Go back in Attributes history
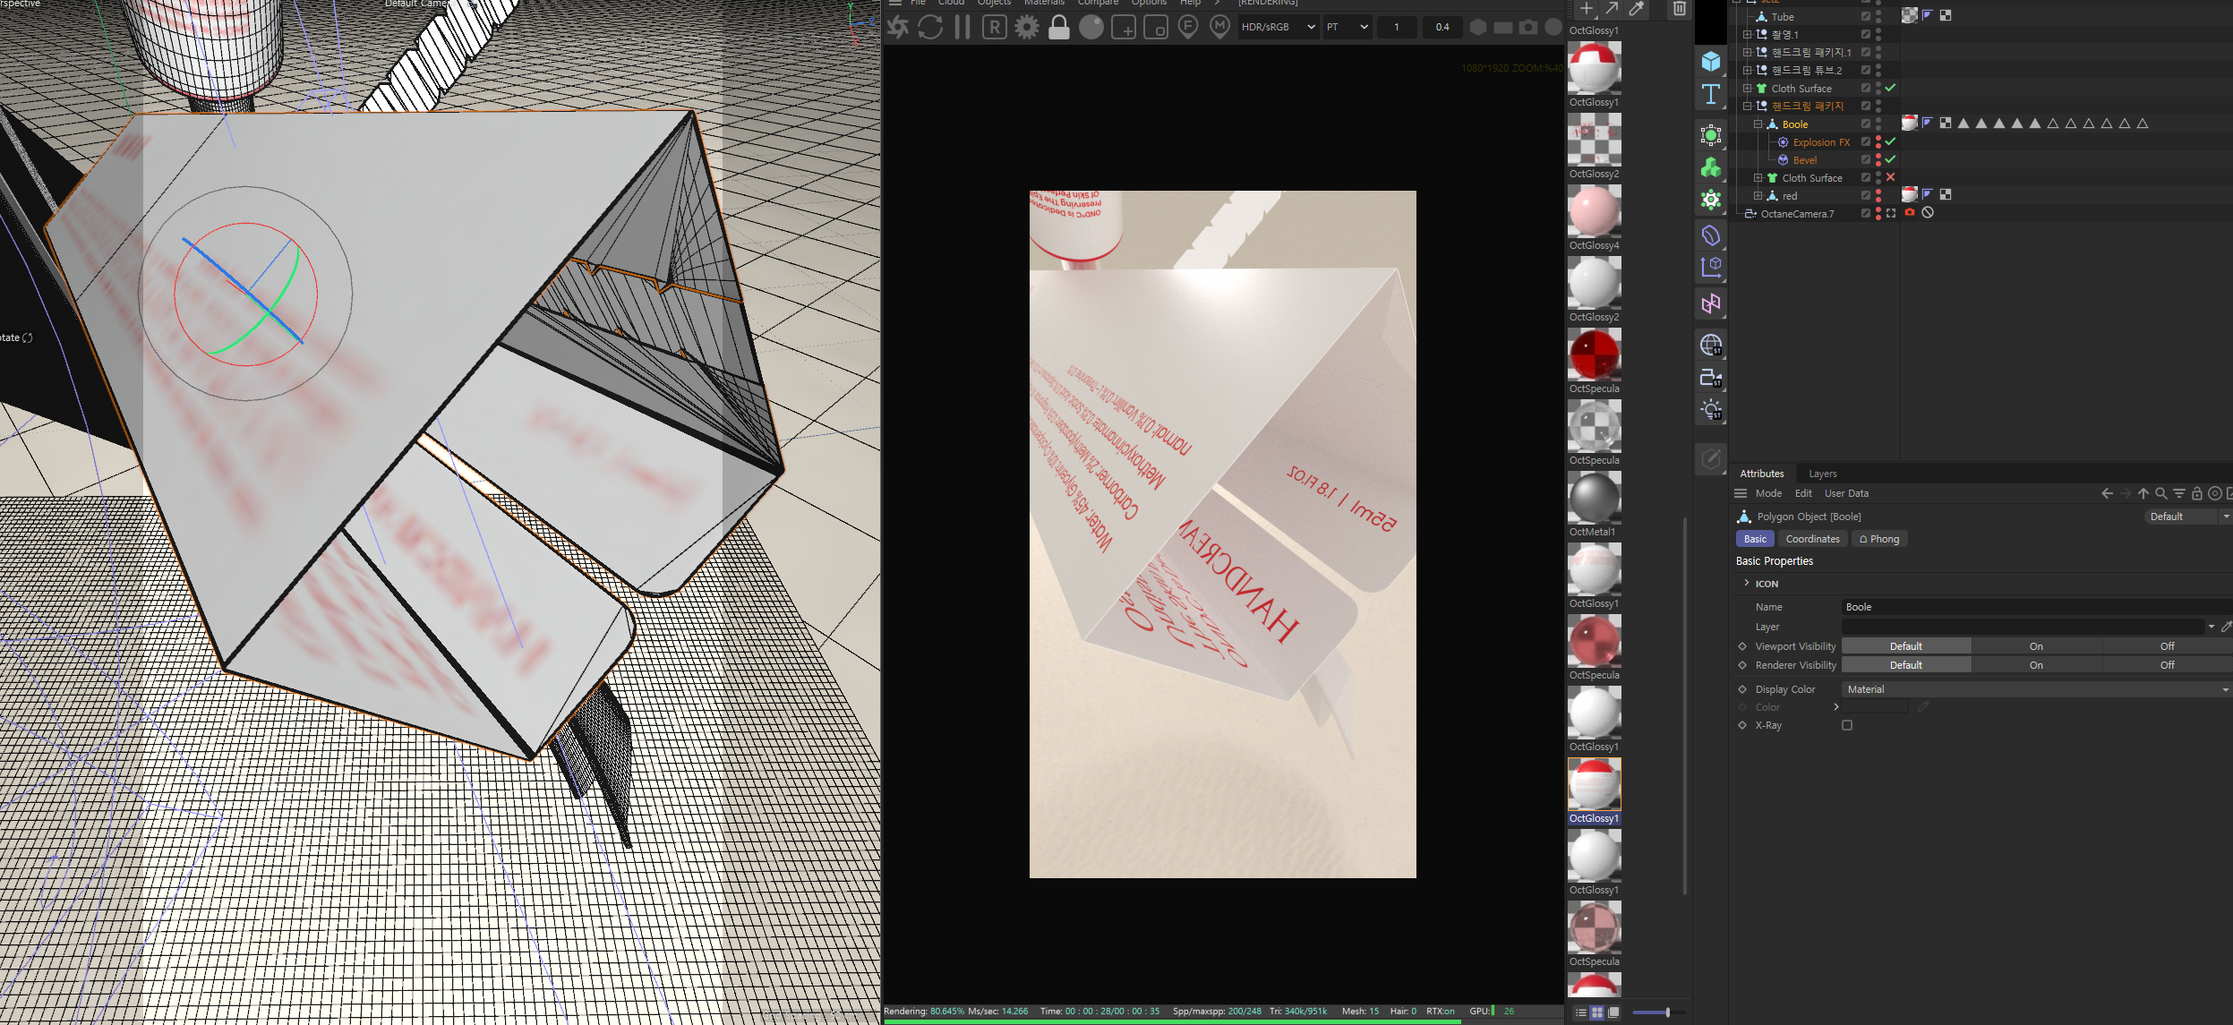Image resolution: width=2233 pixels, height=1025 pixels. (2108, 493)
